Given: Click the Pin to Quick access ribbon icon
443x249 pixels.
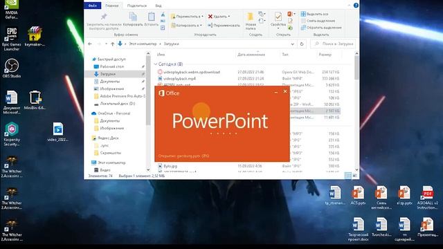Looking at the screenshot, I should 104,17.
